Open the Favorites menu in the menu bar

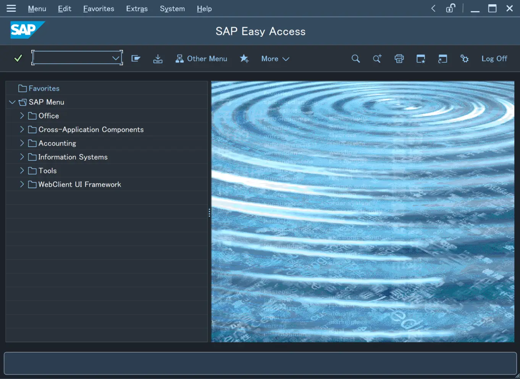coord(99,8)
